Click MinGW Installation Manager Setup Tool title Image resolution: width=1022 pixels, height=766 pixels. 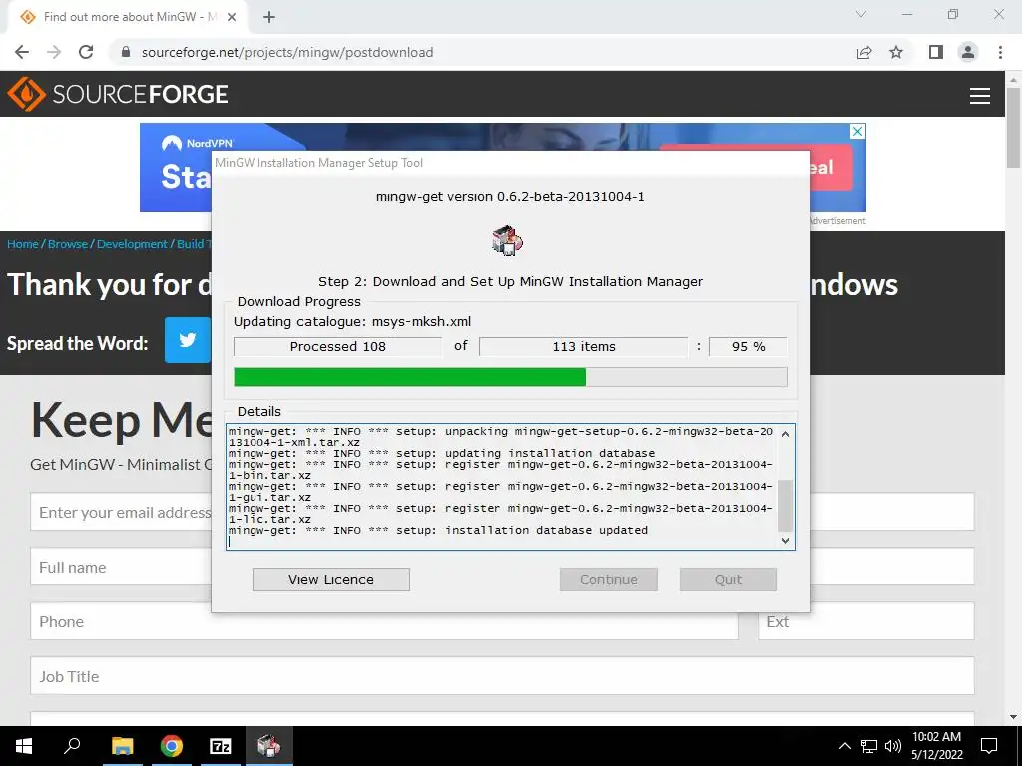point(318,163)
